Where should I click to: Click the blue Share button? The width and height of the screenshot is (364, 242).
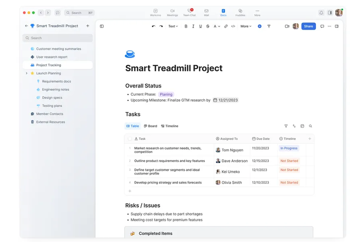click(x=308, y=26)
